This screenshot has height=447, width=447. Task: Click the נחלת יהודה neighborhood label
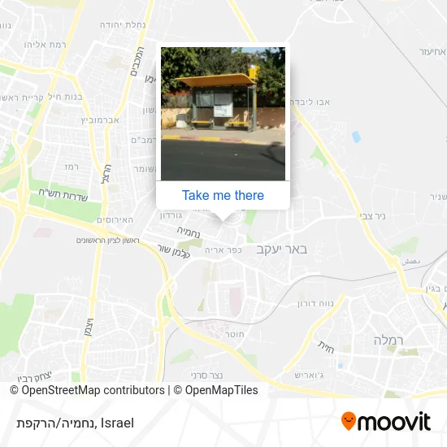(x=123, y=25)
